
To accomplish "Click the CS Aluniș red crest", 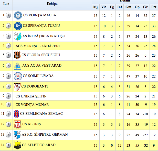I will coord(18,124).
